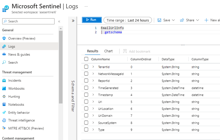This screenshot has height=140, width=220.
Task: Click the Hunting crosshair icon
Action: (x=4, y=96)
